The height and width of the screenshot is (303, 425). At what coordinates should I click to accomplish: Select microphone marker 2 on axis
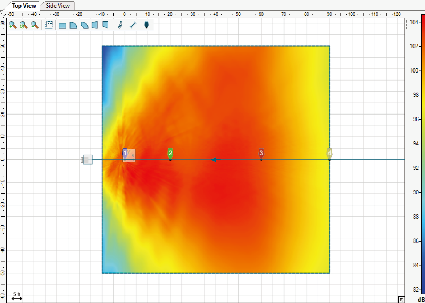pyautogui.click(x=170, y=154)
